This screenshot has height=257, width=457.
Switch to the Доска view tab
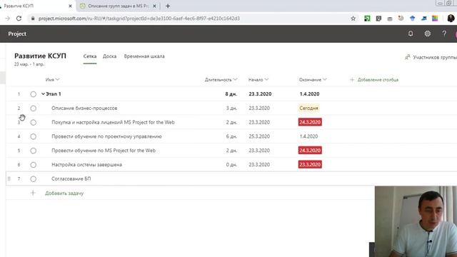[109, 56]
